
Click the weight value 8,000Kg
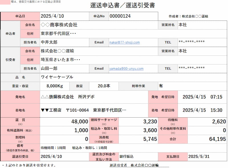(x=55, y=86)
